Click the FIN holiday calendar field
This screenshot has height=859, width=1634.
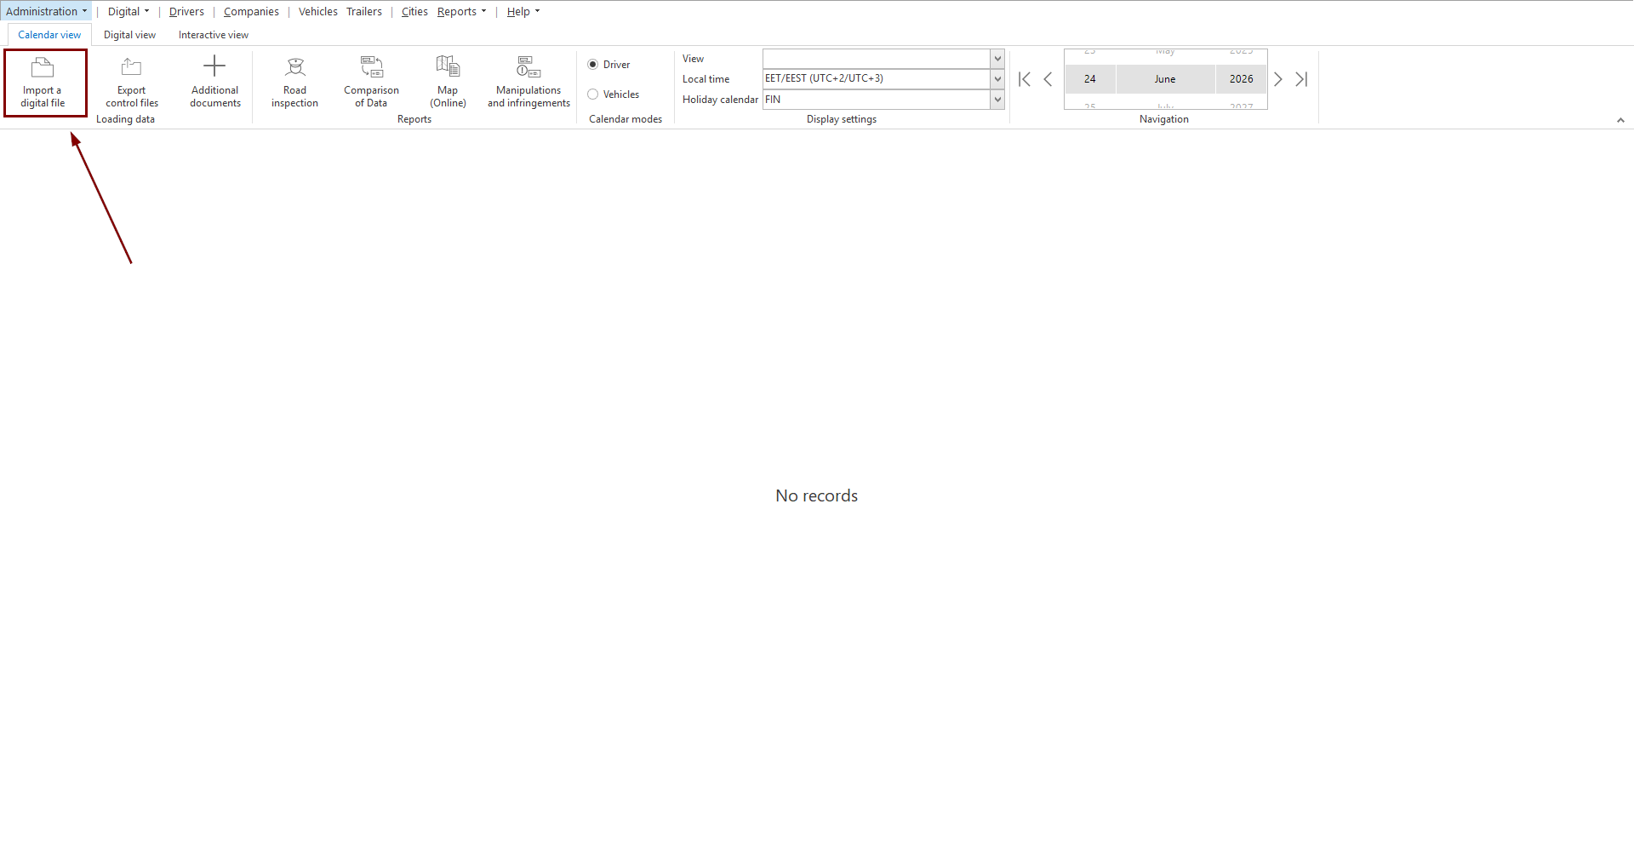[x=877, y=100]
